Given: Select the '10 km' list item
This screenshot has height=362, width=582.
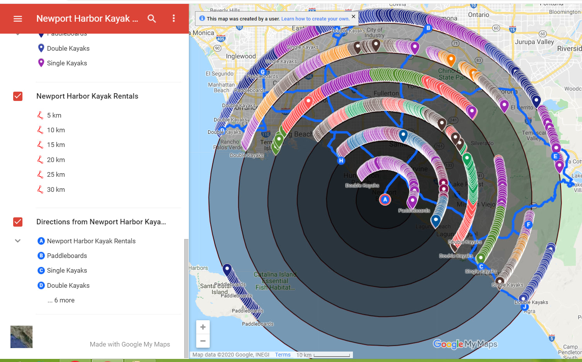Looking at the screenshot, I should coord(56,130).
